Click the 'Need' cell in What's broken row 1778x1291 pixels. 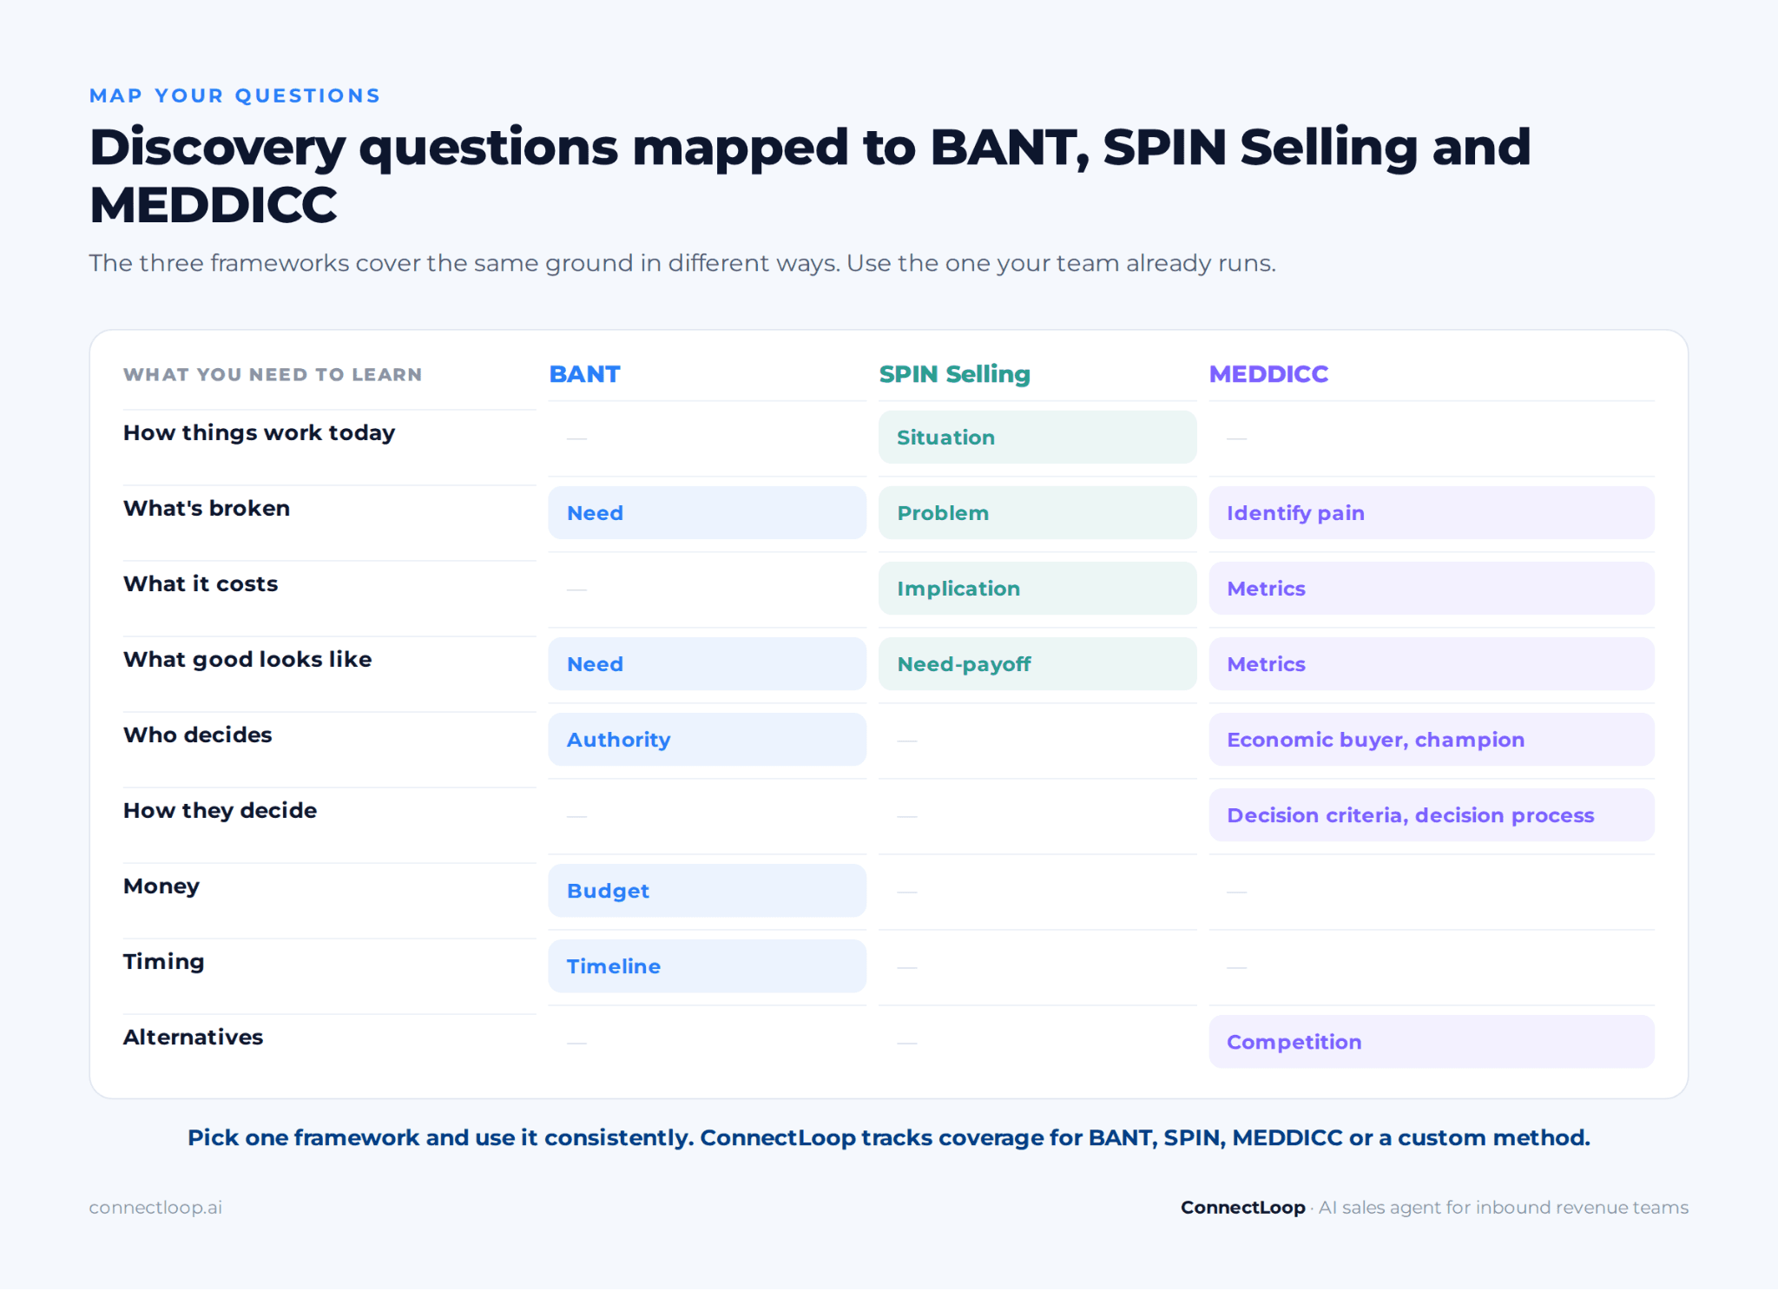tap(707, 513)
